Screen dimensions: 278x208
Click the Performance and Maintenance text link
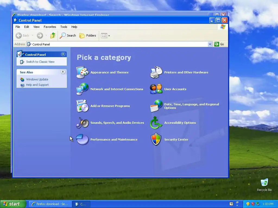[x=114, y=139]
